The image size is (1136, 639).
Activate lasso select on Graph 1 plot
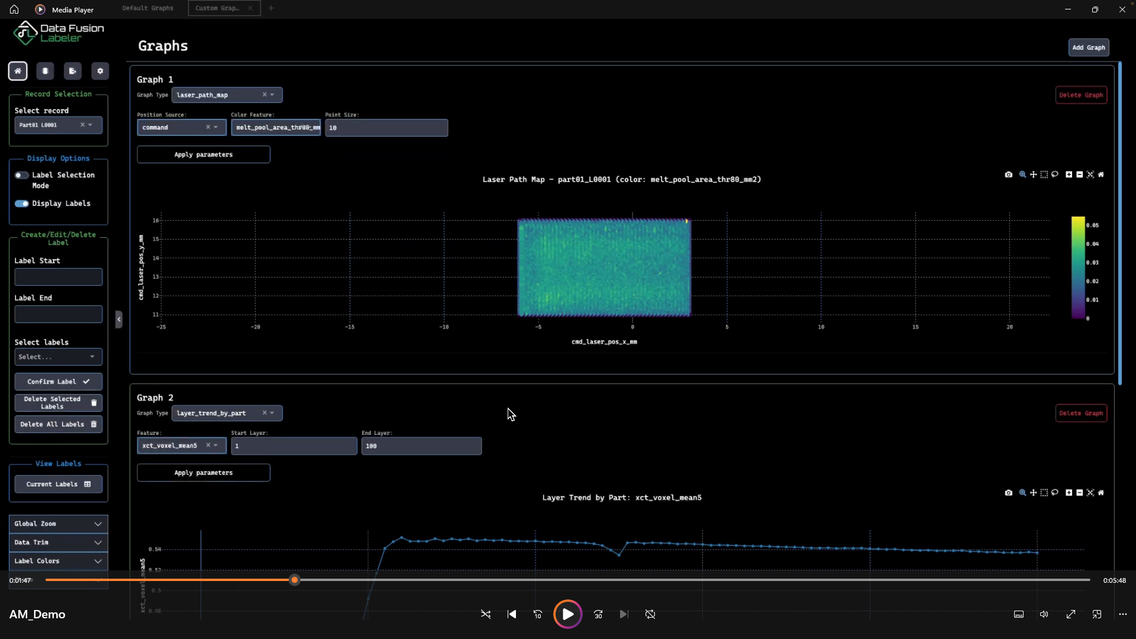point(1055,175)
